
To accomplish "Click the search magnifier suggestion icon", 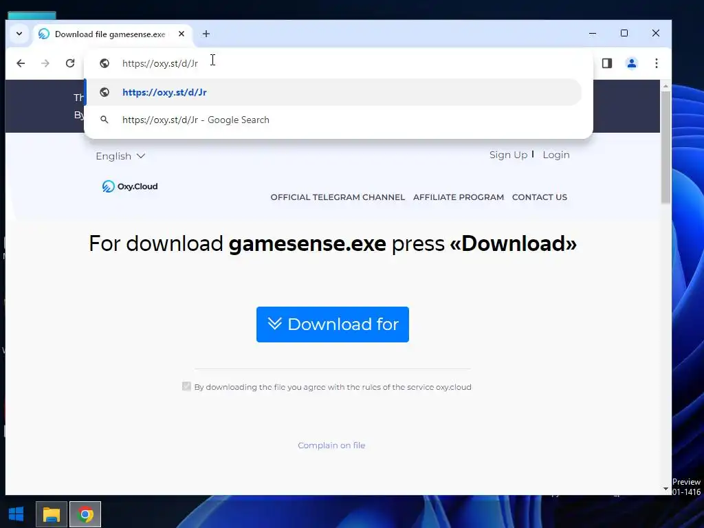I will tap(104, 120).
